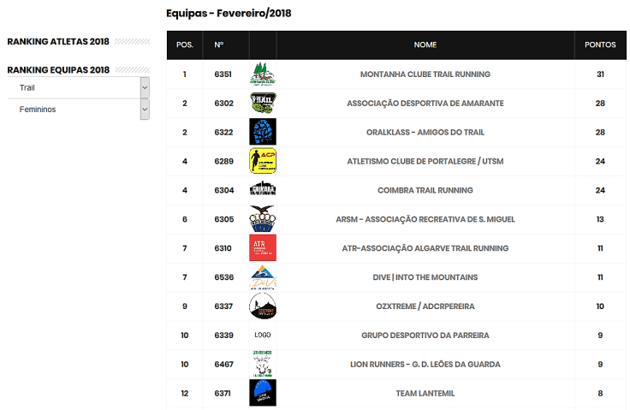Click the 13 points value

pyautogui.click(x=600, y=219)
